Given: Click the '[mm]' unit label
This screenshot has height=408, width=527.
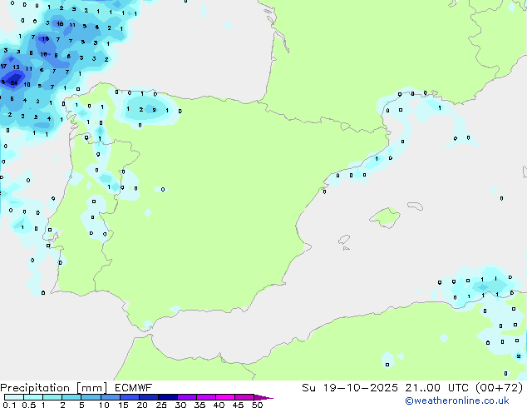Looking at the screenshot, I should pos(92,388).
